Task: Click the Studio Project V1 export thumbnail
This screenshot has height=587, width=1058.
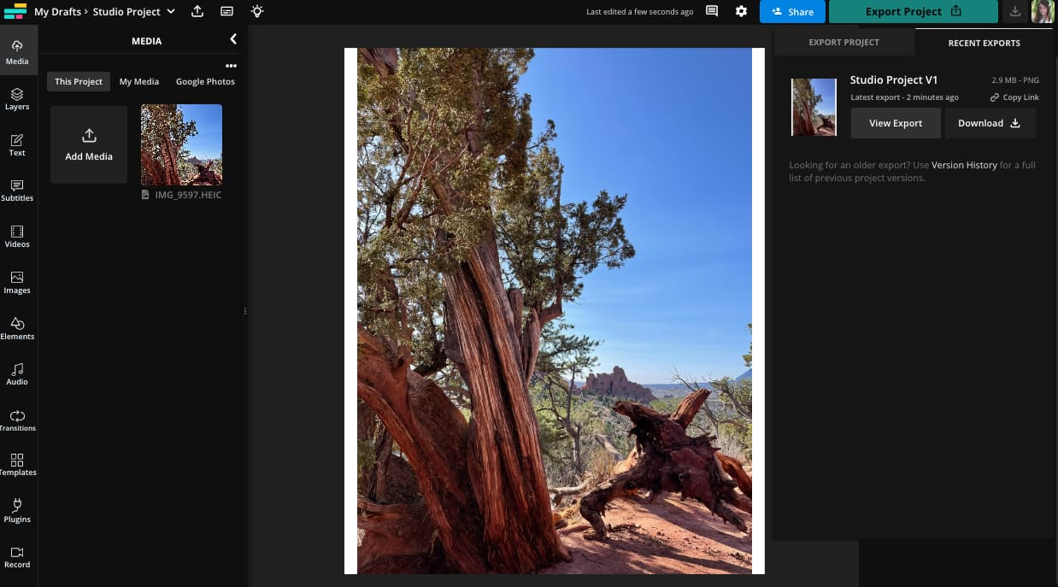Action: click(x=814, y=107)
